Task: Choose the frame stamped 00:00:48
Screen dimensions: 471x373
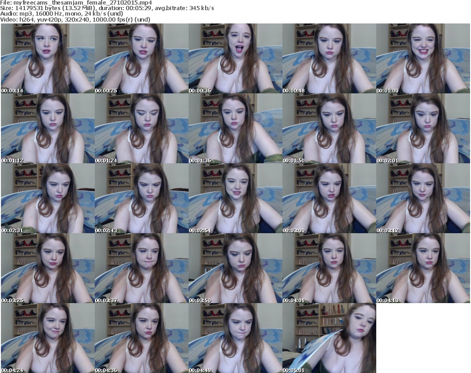Action: click(x=329, y=58)
